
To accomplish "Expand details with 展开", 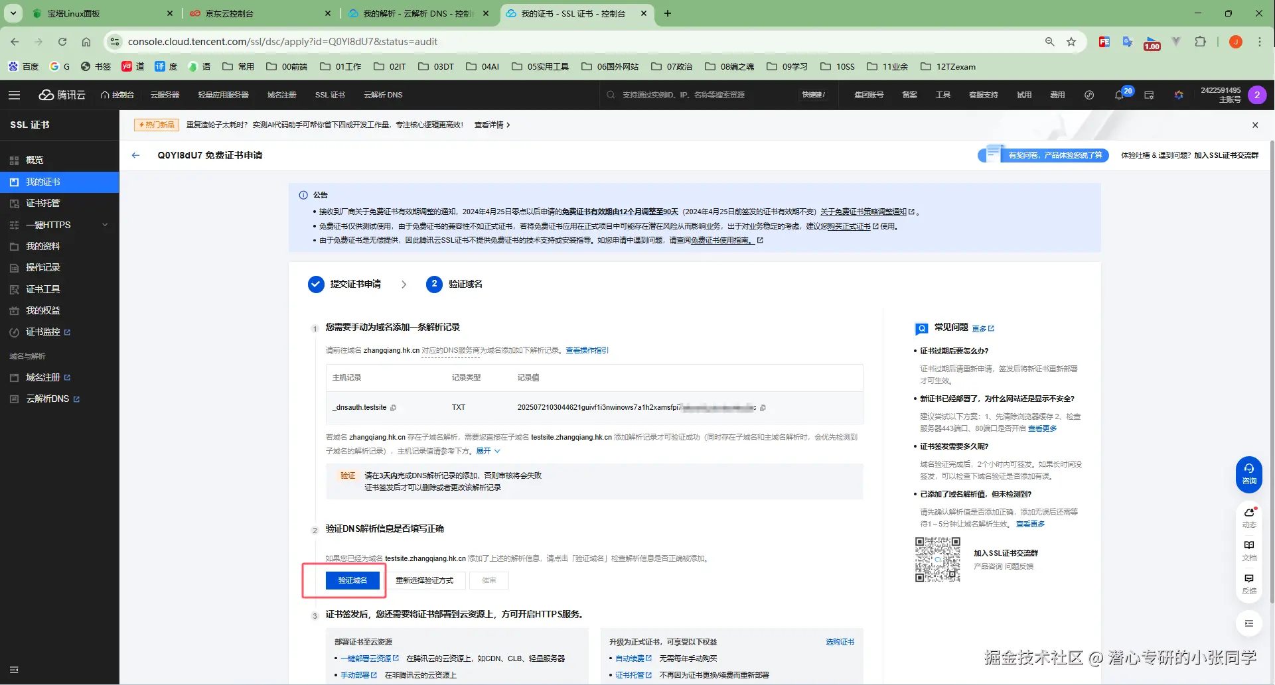I will pyautogui.click(x=488, y=451).
